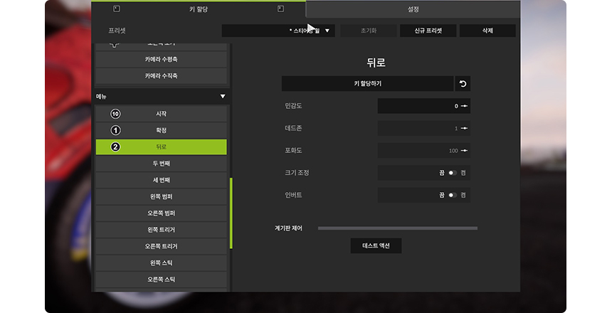Click the button 2 icon next to 뒤로
The height and width of the screenshot is (313, 612).
(116, 147)
